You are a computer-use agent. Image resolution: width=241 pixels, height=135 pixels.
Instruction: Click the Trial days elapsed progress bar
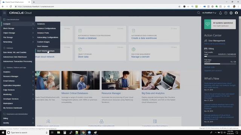click(220, 64)
